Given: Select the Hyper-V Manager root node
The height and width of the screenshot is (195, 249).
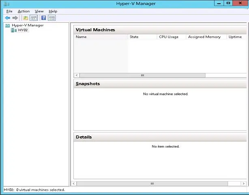Looking at the screenshot, I should (x=27, y=25).
